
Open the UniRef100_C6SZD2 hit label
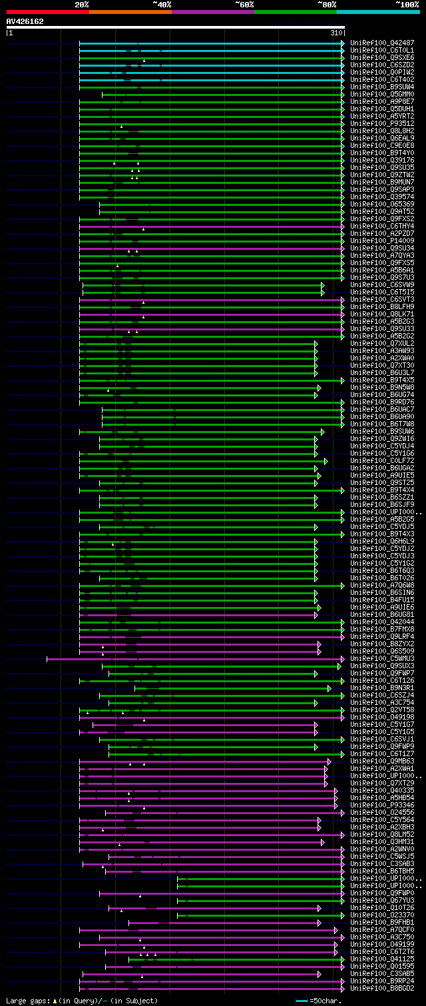tap(382, 65)
